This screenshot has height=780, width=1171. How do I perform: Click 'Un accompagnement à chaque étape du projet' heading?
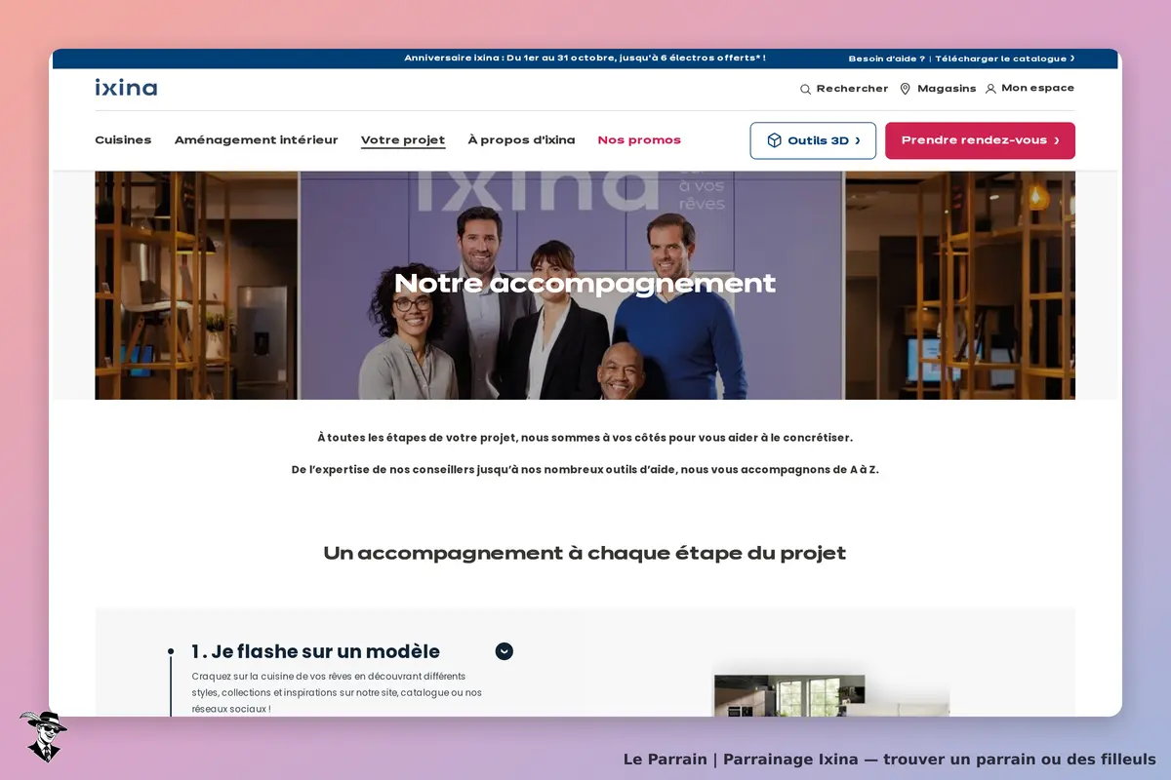click(585, 553)
